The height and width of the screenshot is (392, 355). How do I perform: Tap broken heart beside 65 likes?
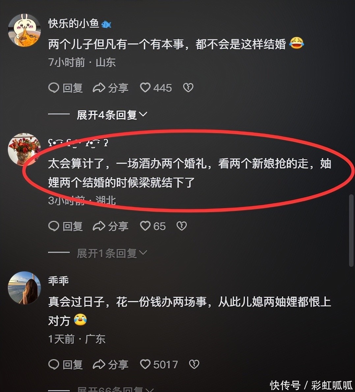coord(181,226)
